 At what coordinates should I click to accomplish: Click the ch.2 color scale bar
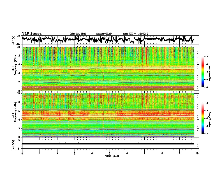203,118
